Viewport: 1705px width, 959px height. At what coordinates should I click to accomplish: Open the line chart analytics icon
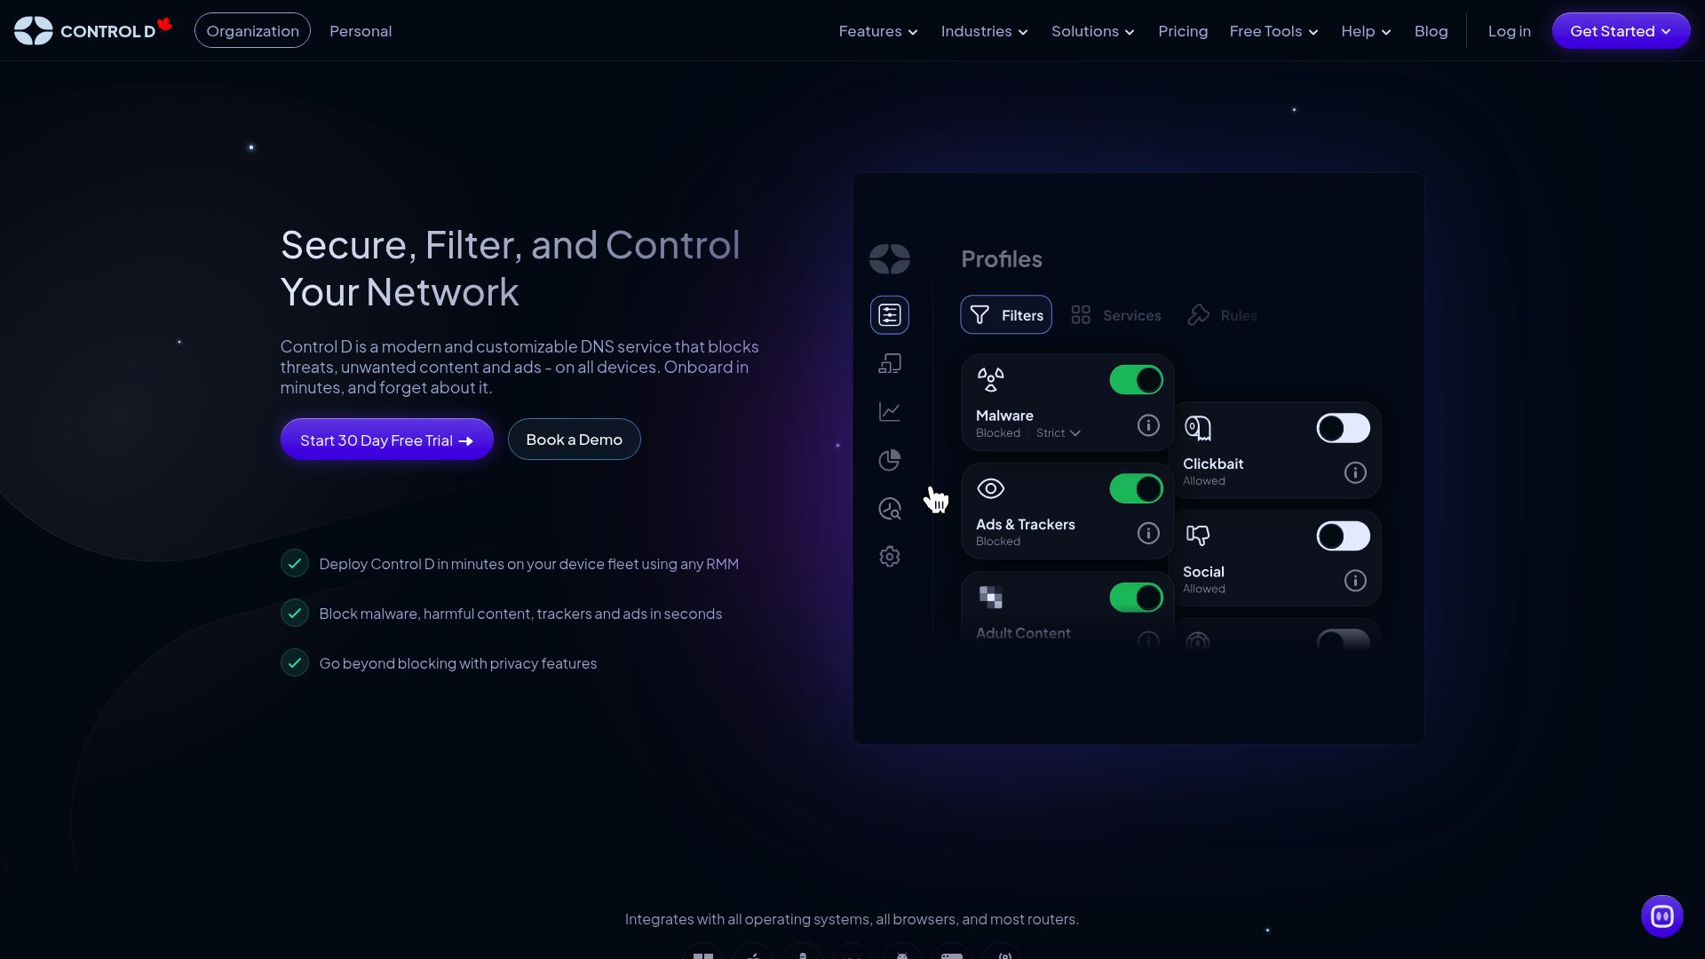[x=890, y=412]
